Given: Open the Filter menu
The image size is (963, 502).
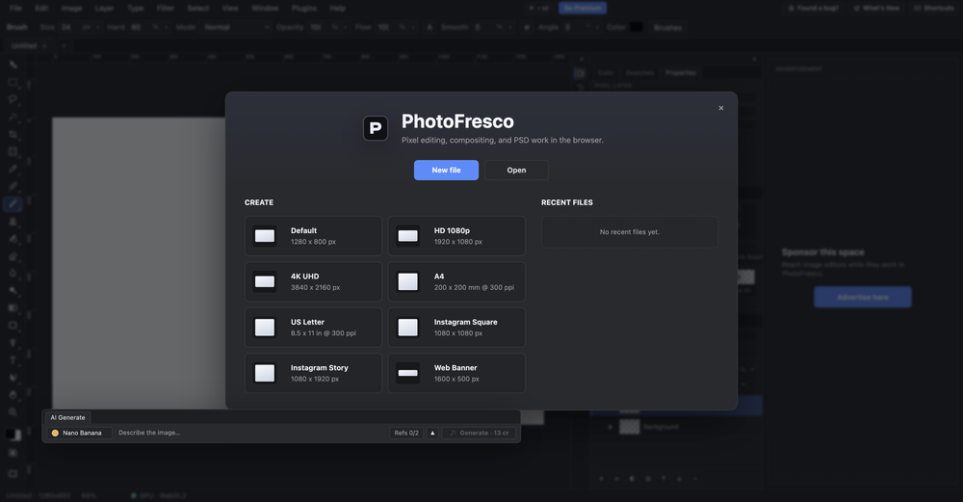Looking at the screenshot, I should [166, 8].
